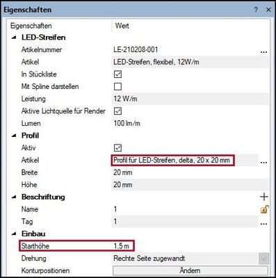The width and height of the screenshot is (276, 278).
Task: Collapse the Profil section
Action: tap(14, 136)
